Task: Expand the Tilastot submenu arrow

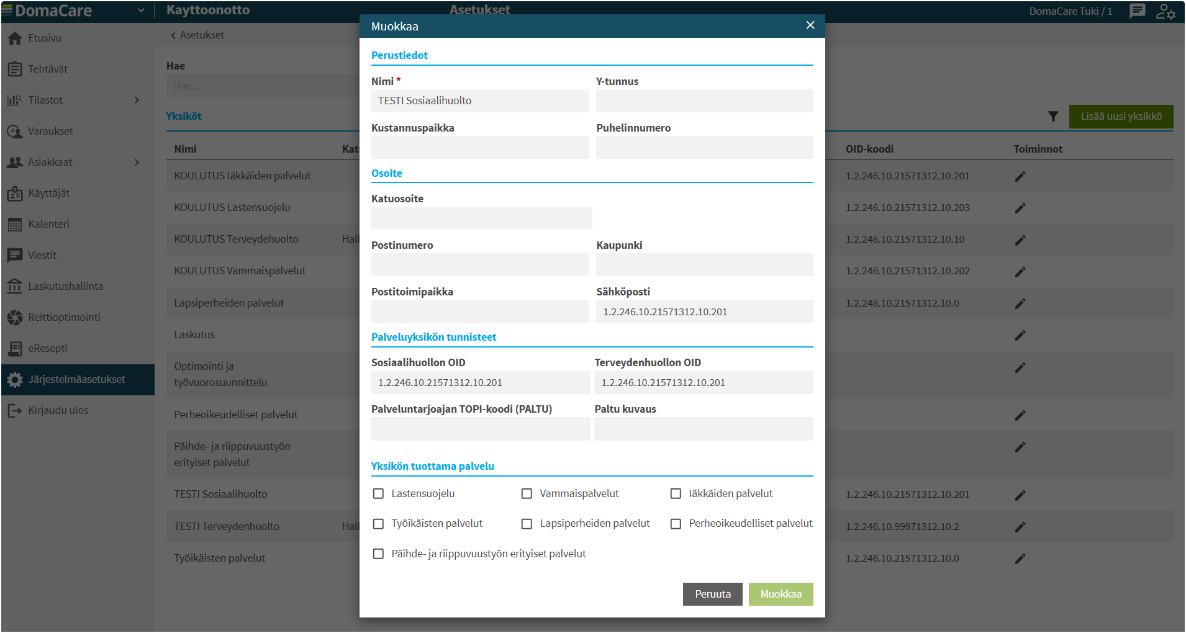Action: click(x=137, y=100)
